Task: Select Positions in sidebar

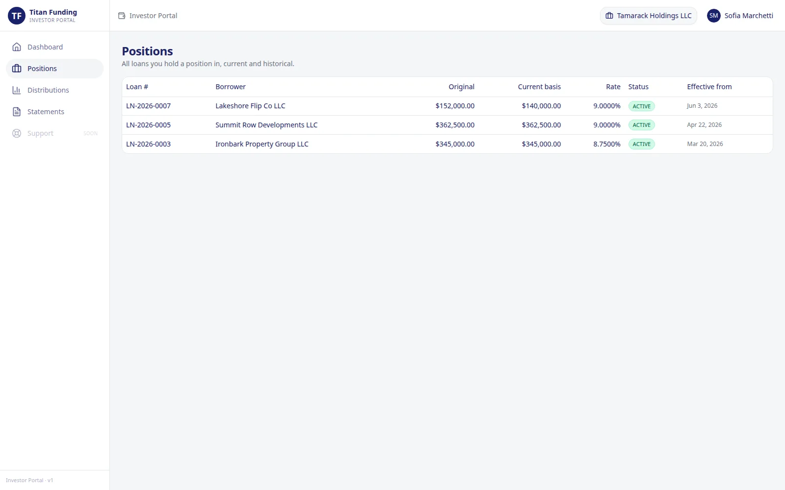Action: 54,69
